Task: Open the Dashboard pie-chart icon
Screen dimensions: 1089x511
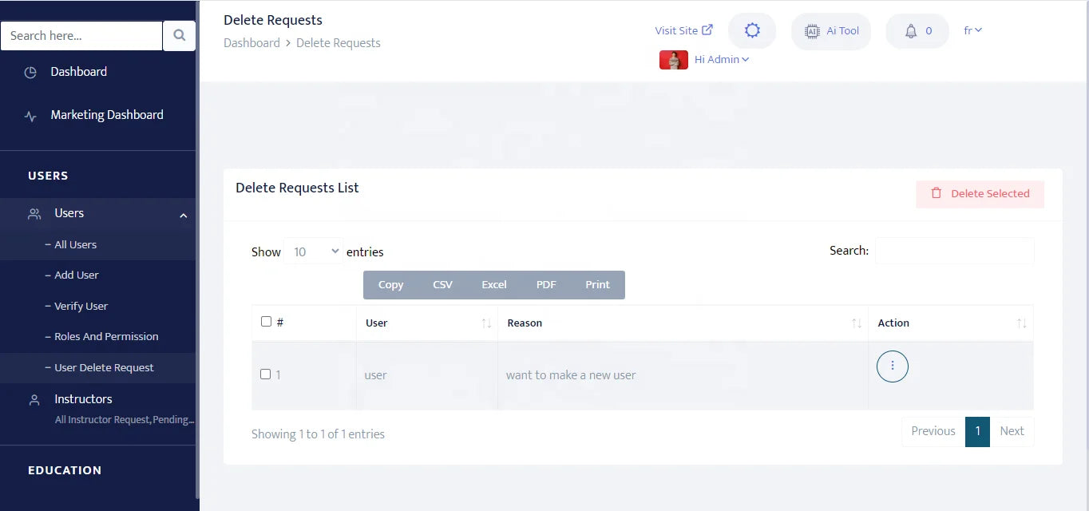Action: coord(30,72)
